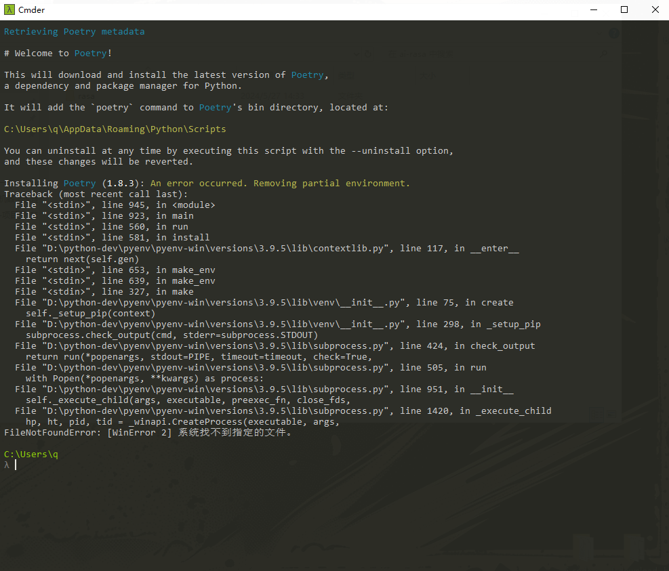This screenshot has width=669, height=571.
Task: Minimize the Cmder window
Action: [593, 9]
